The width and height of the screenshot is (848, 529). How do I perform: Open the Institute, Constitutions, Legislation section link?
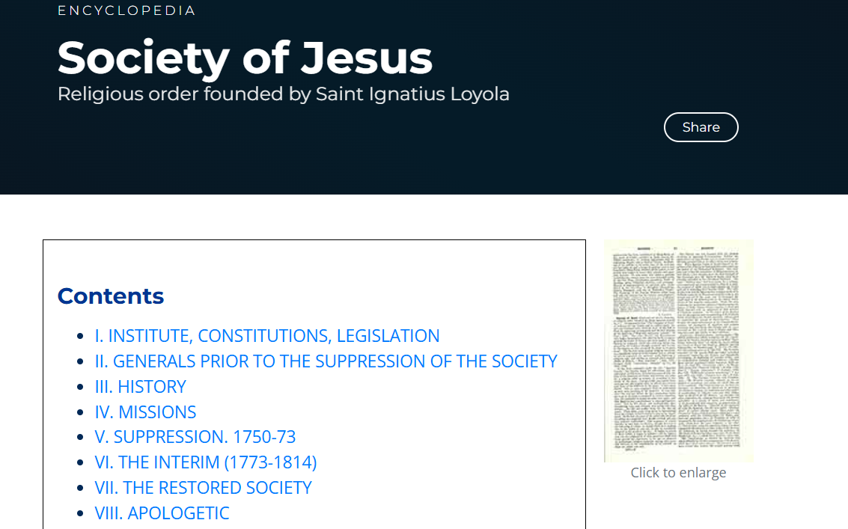click(267, 336)
